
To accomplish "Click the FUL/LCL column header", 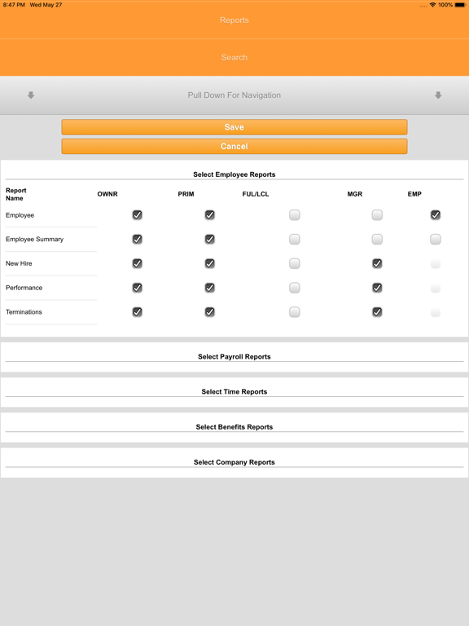I will [x=256, y=194].
